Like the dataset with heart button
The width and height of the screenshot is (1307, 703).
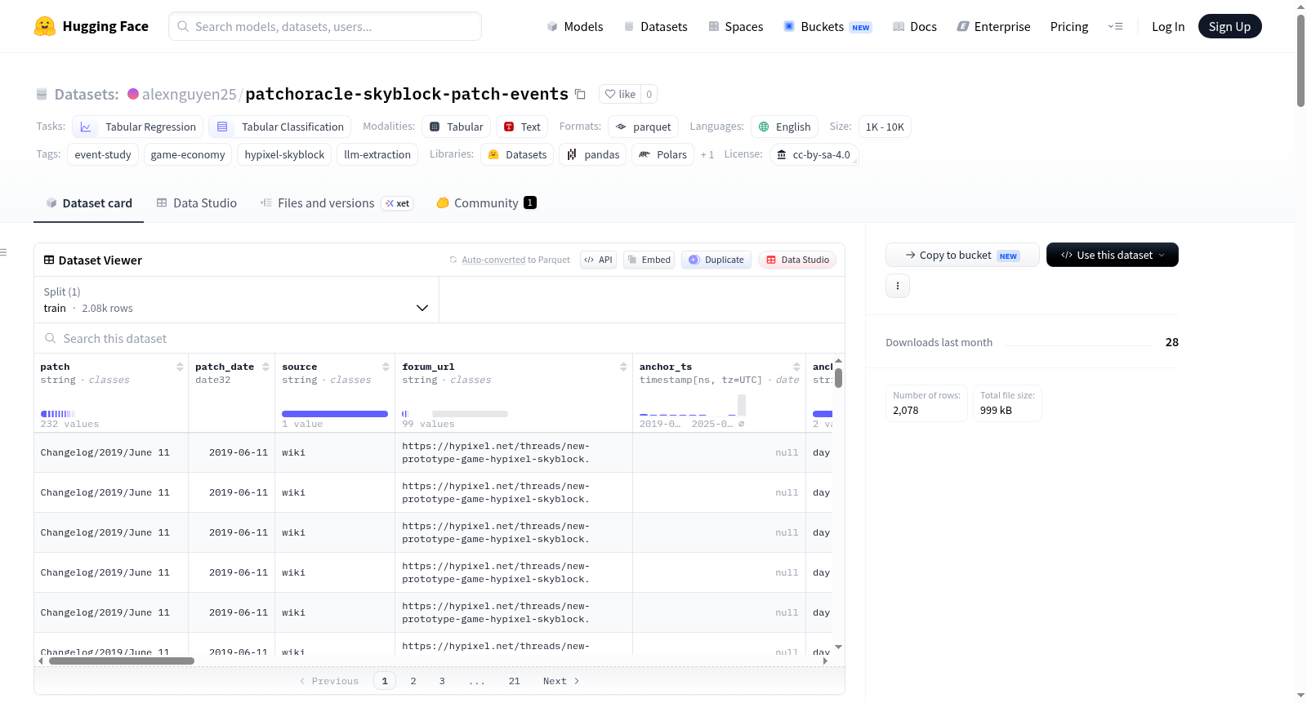point(620,94)
